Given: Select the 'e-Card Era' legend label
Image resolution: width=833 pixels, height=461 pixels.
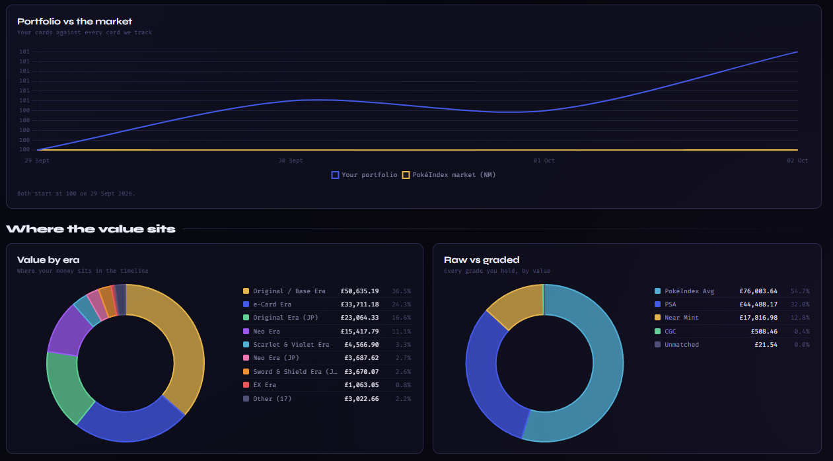Looking at the screenshot, I should point(272,304).
